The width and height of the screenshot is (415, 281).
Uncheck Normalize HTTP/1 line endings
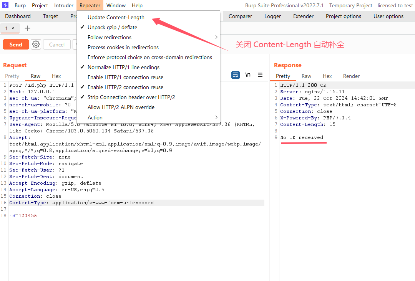tap(123, 68)
